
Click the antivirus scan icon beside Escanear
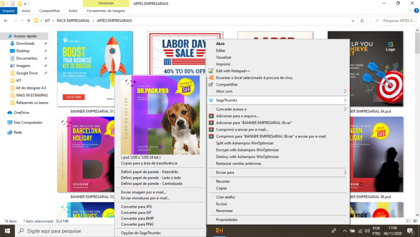pyautogui.click(x=211, y=77)
